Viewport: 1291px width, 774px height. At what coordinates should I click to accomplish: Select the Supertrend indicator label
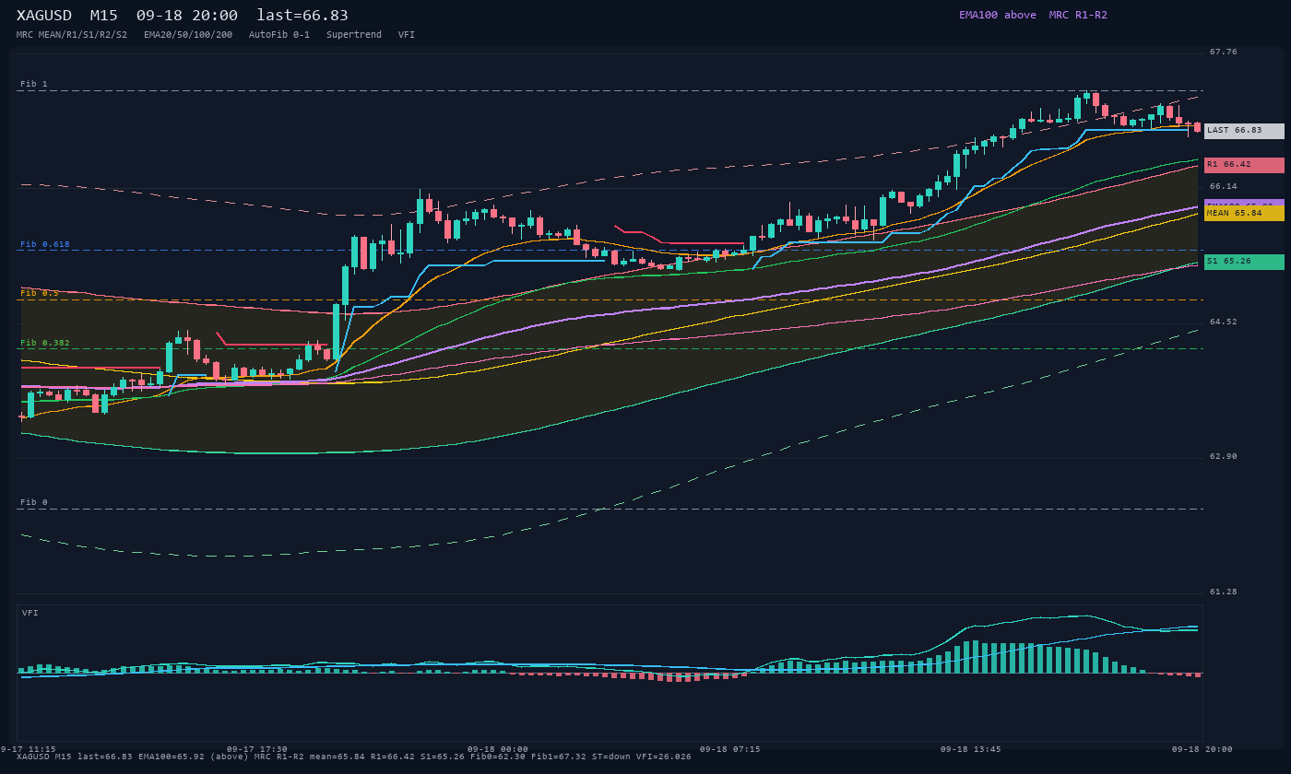point(354,35)
